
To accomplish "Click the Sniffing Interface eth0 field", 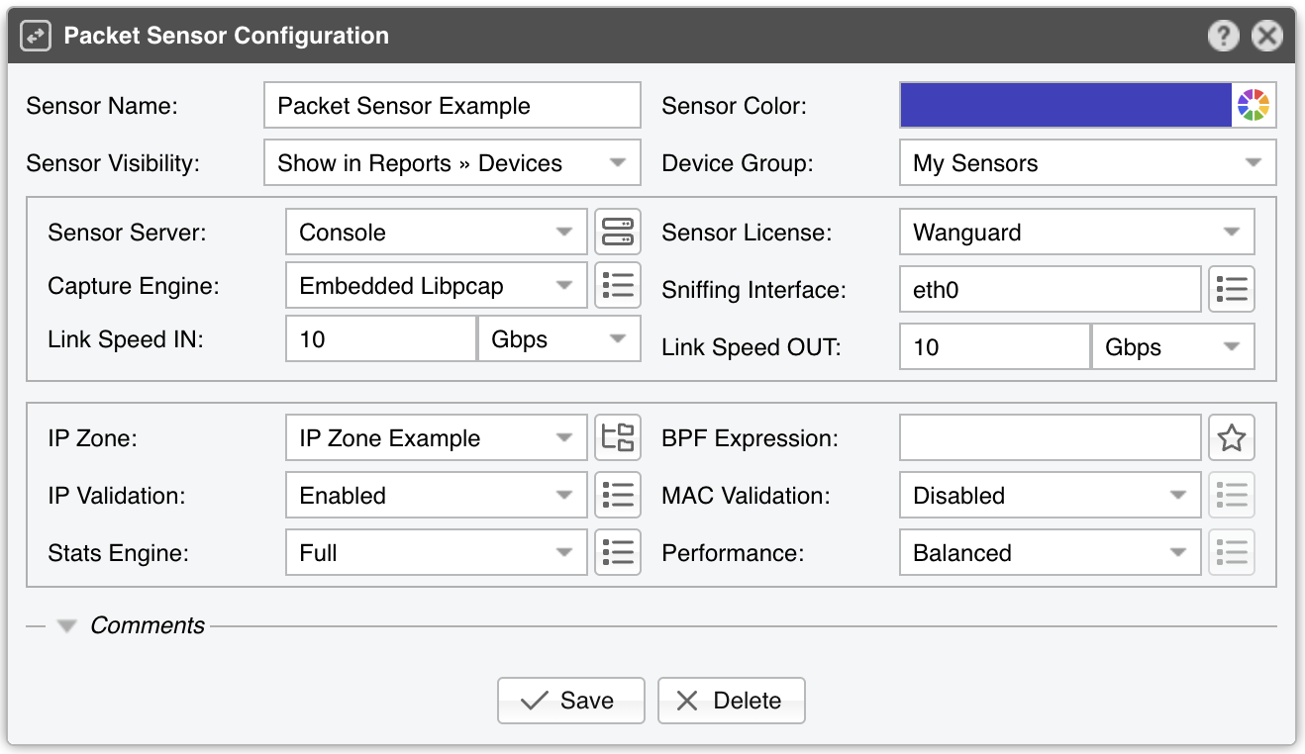I will click(x=1051, y=290).
